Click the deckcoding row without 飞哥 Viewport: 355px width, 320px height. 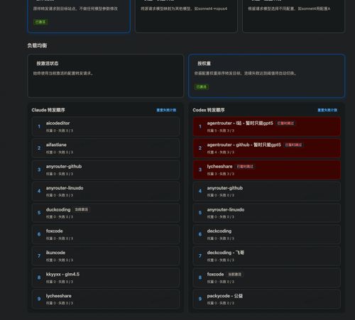click(x=267, y=234)
